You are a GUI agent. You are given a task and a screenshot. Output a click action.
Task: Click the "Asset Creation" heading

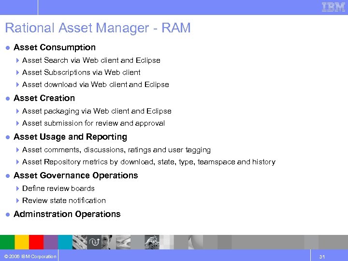44,98
